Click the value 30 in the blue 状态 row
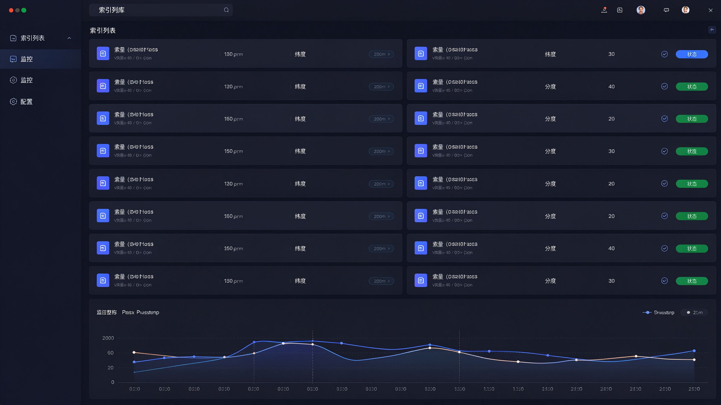Screen dimensions: 721x405 click(611, 54)
